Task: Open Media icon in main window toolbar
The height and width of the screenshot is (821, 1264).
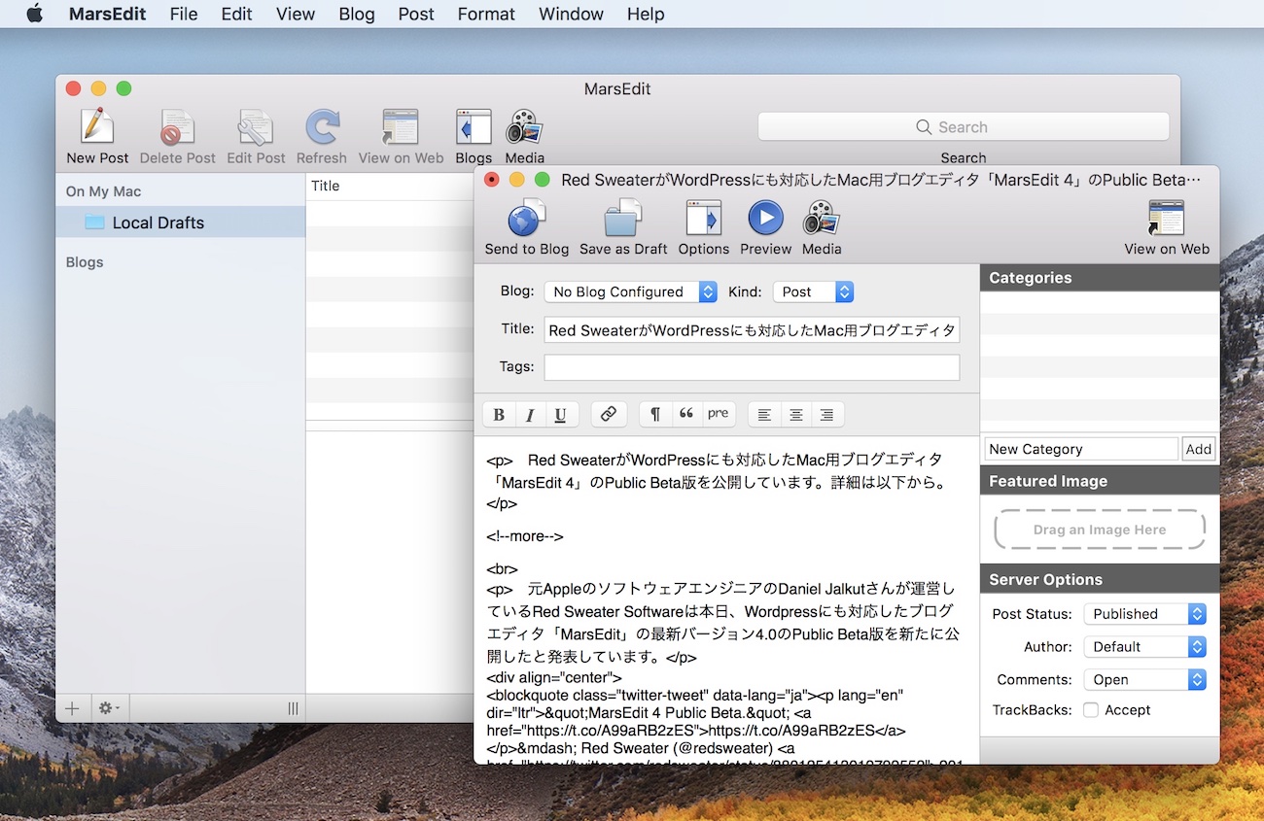Action: [x=524, y=127]
